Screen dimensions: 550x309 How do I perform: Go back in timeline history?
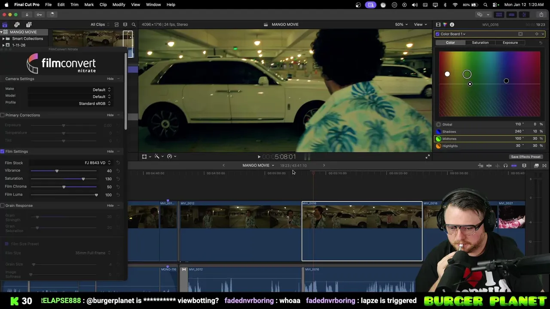(223, 165)
